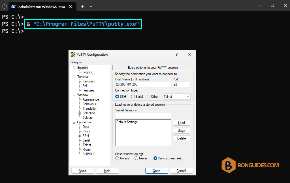Select the Appearance category
The width and height of the screenshot is (290, 183).
point(91,99)
